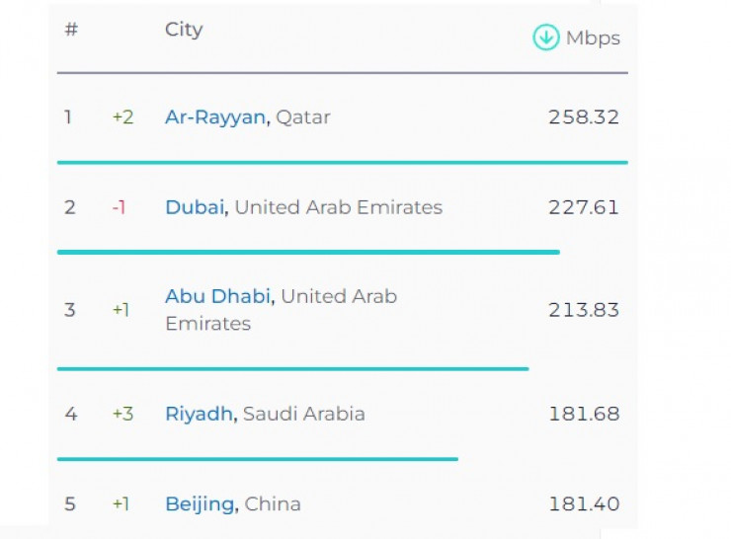The image size is (731, 539).
Task: Click the 227.61 speed value
Action: point(584,207)
